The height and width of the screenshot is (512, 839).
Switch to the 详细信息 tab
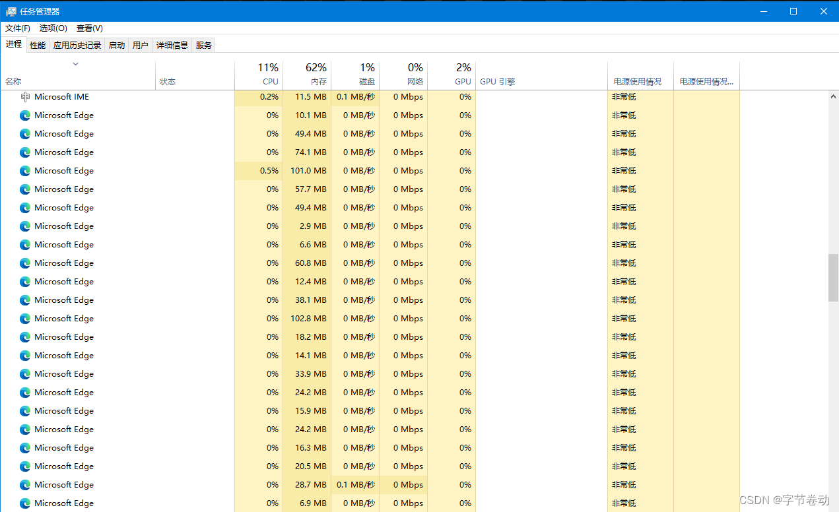click(x=172, y=45)
